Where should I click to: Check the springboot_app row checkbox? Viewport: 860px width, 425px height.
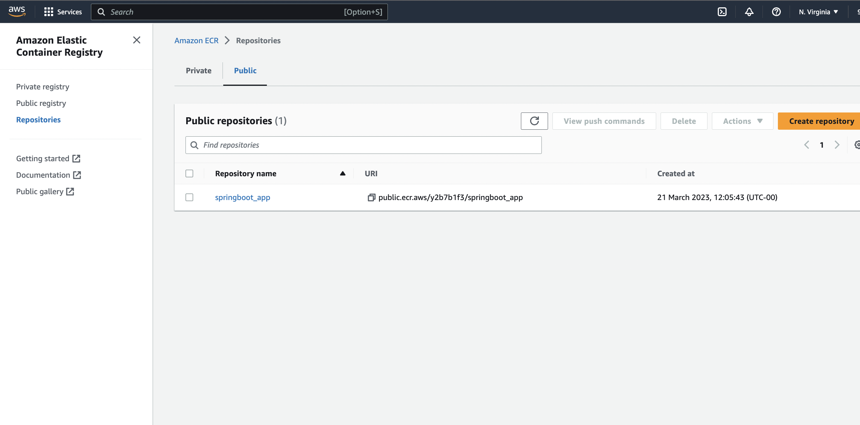[x=190, y=197]
